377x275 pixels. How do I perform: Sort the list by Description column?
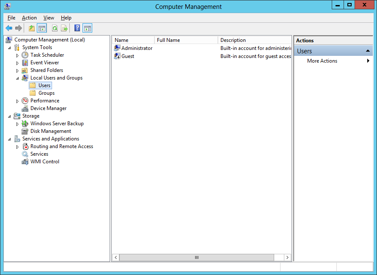coord(255,40)
